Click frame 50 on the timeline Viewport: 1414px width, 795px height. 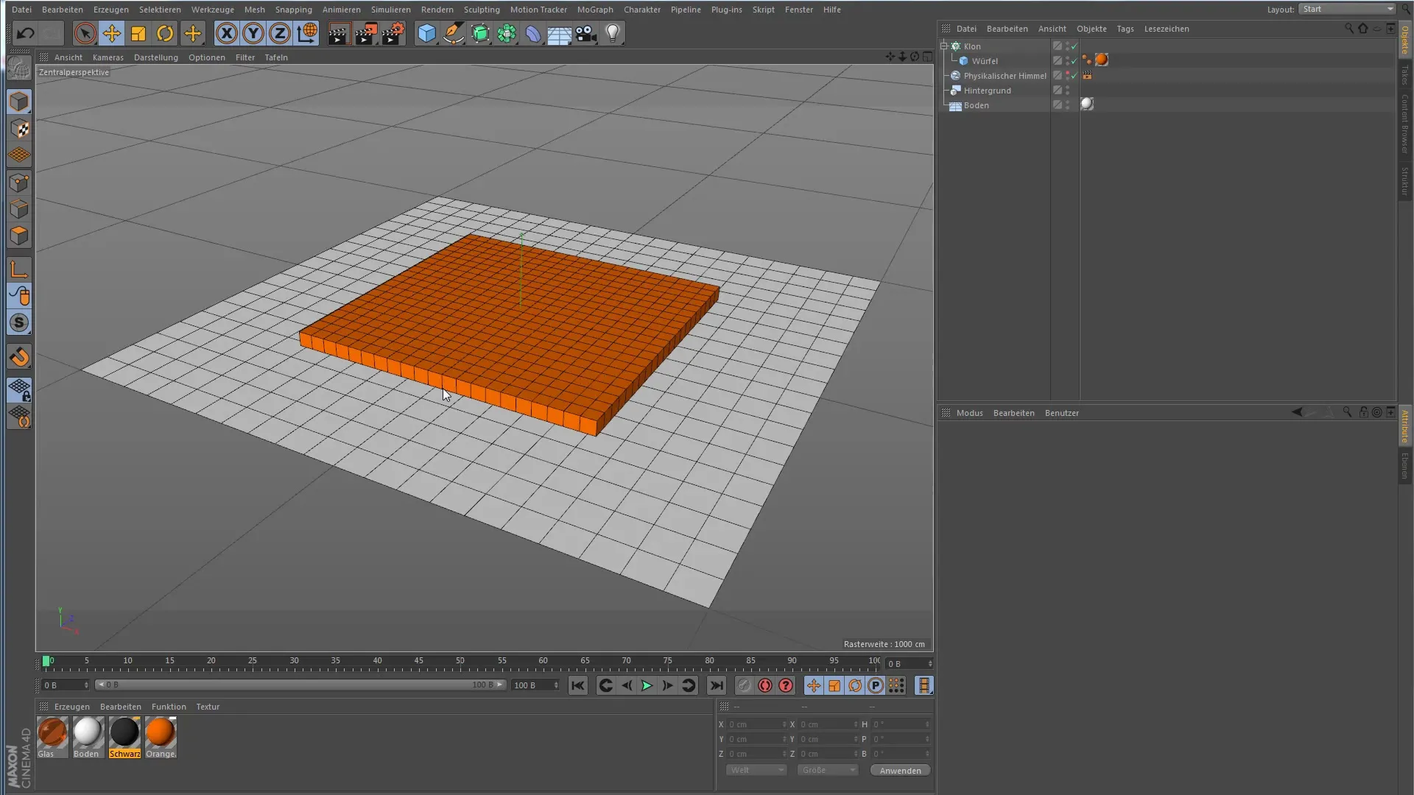coord(460,662)
